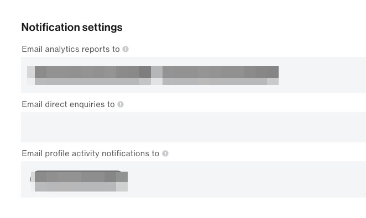Click info icon beside Email analytics reports to

click(126, 49)
